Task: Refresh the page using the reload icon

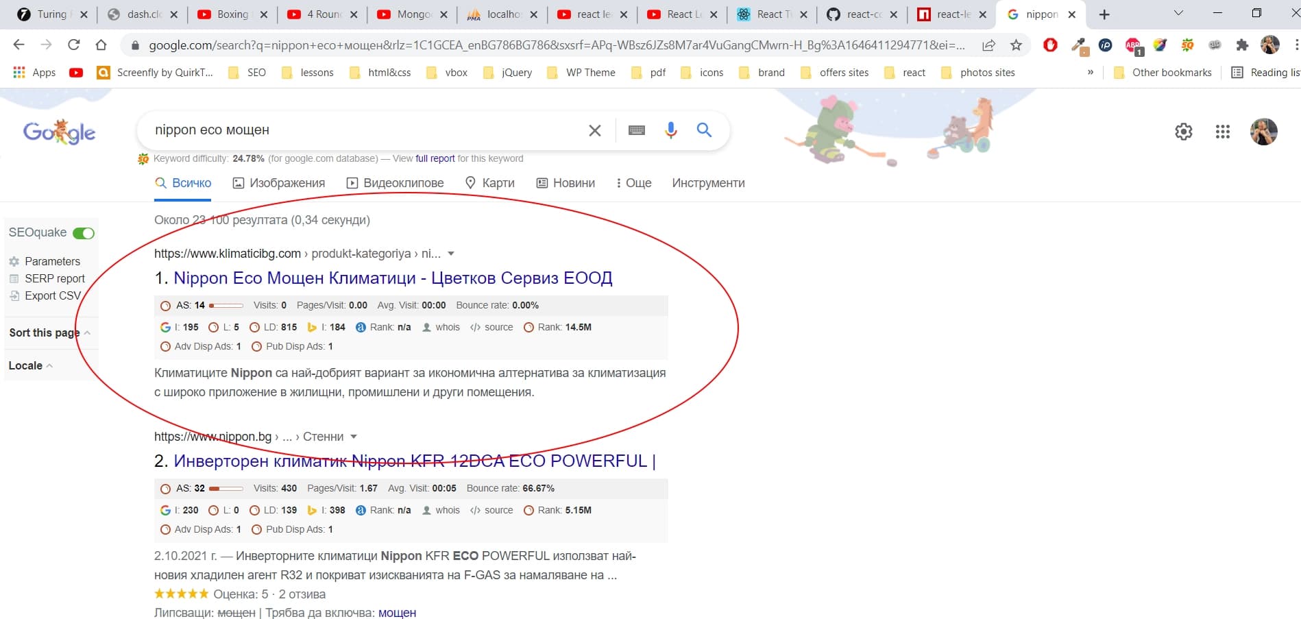Action: tap(74, 45)
